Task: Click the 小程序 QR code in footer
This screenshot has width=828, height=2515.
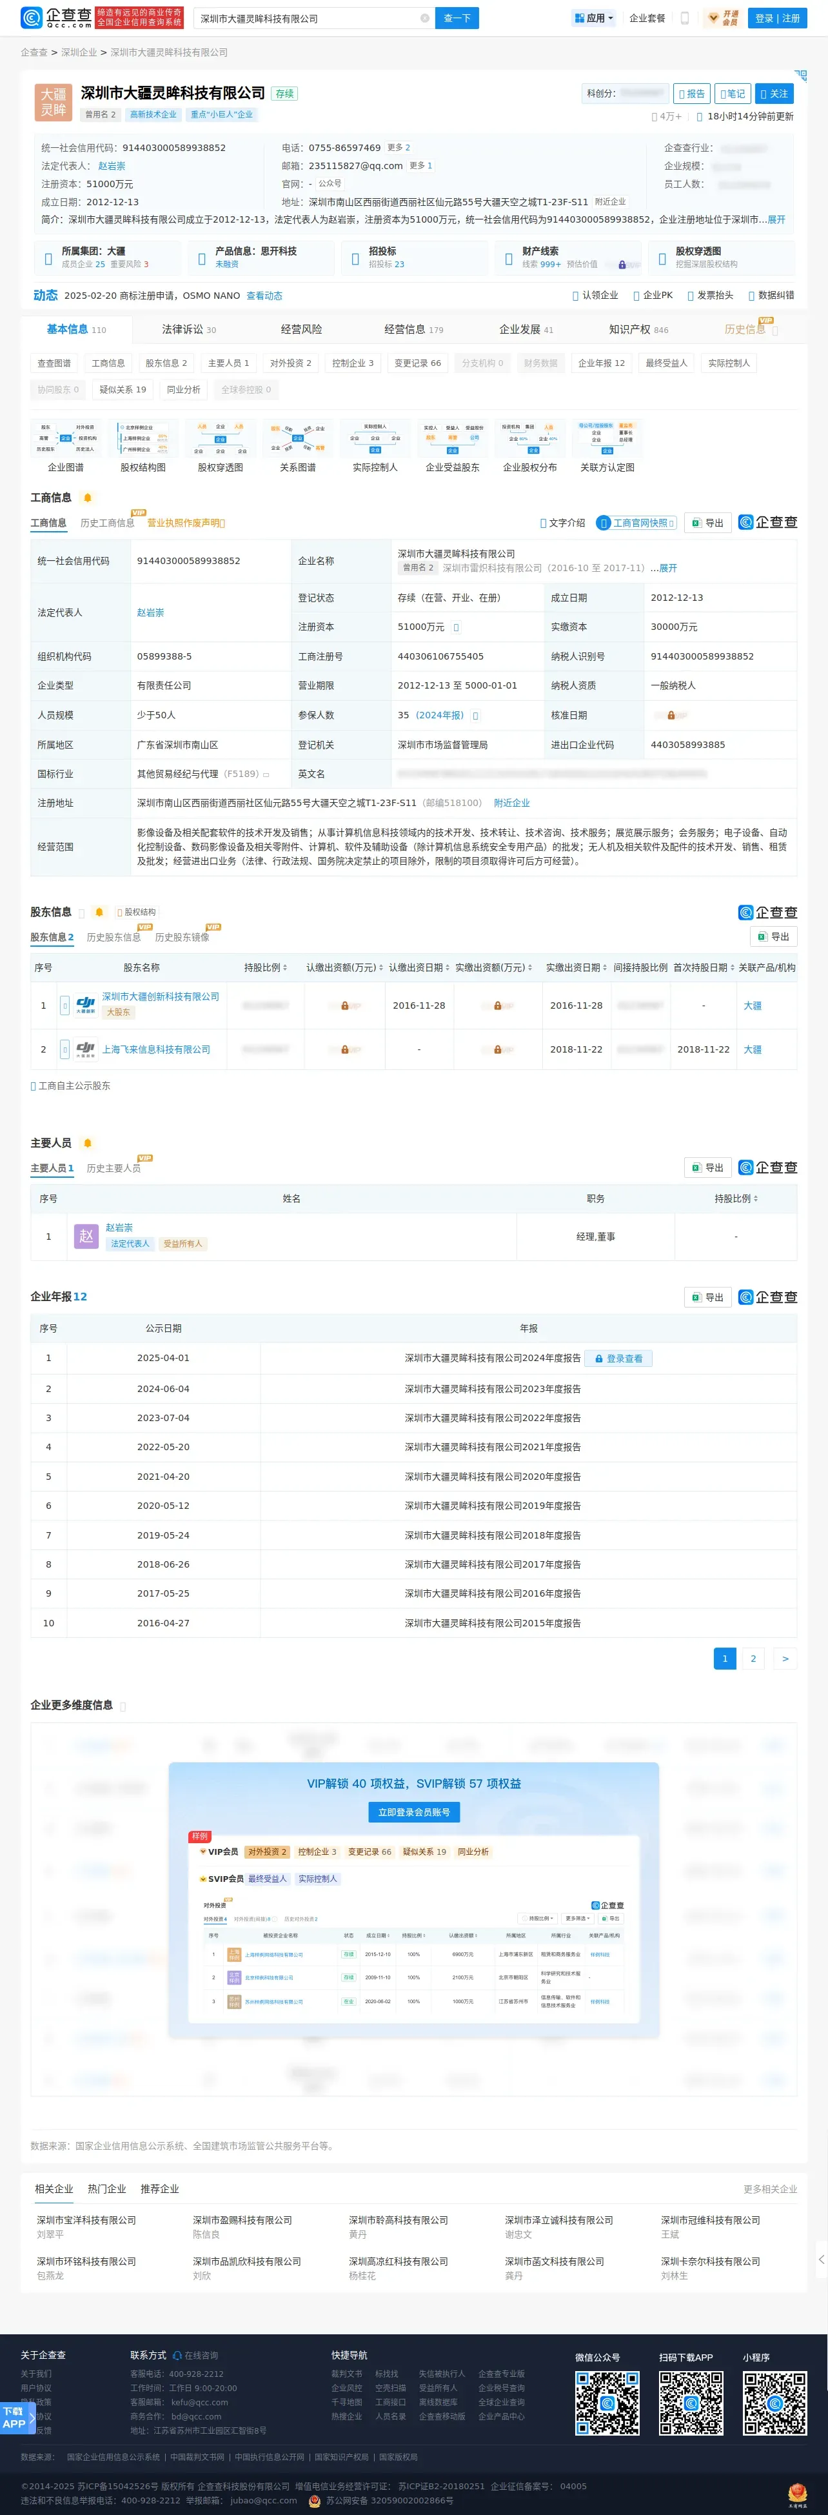Action: pyautogui.click(x=774, y=2403)
